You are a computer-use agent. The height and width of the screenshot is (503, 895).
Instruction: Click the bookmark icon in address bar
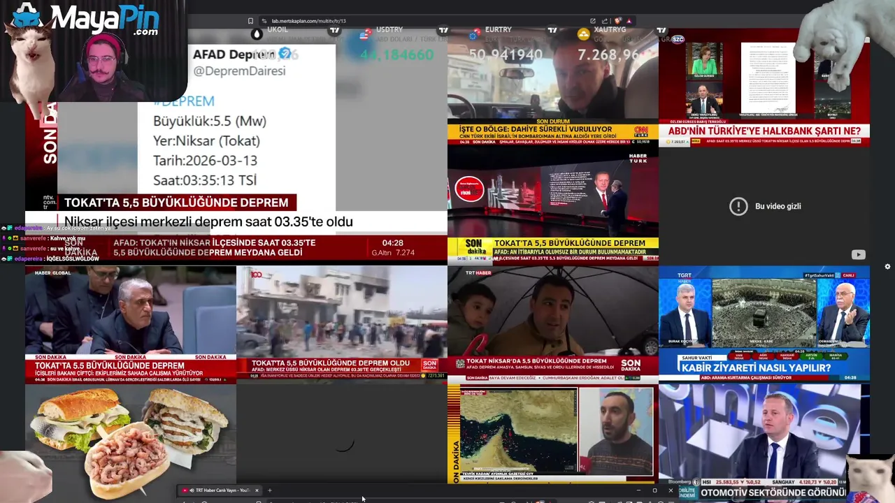[250, 21]
